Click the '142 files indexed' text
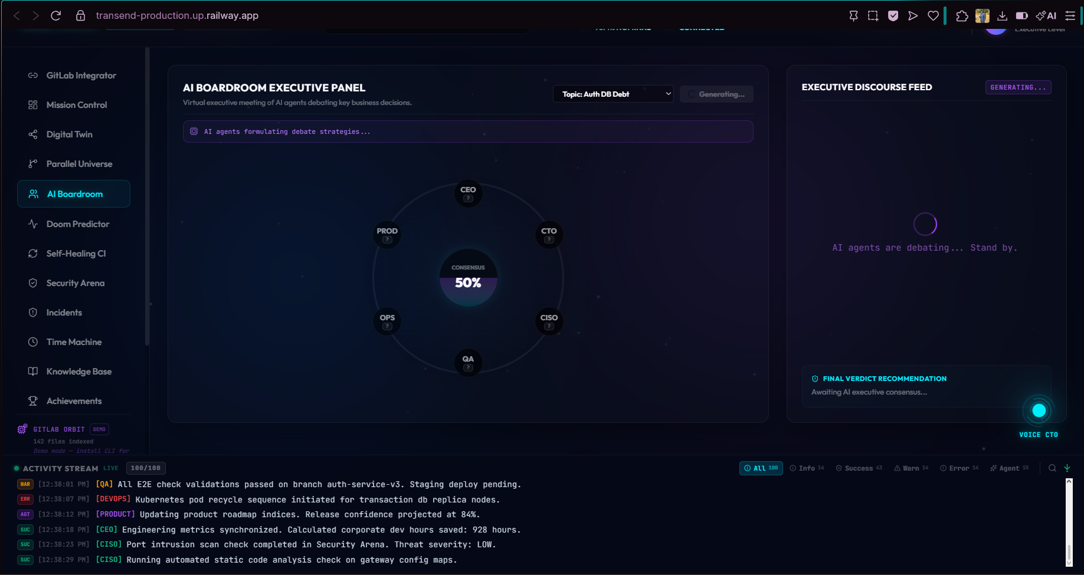1084x575 pixels. (63, 442)
